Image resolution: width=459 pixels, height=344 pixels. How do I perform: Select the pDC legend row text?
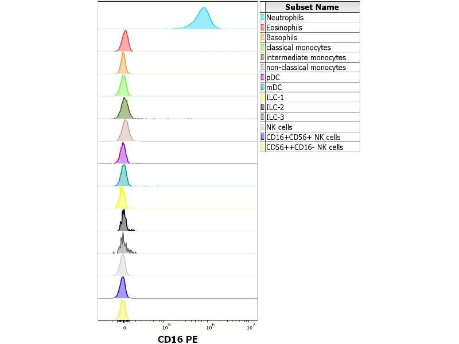(x=273, y=77)
